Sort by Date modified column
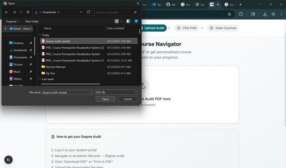 116,28
